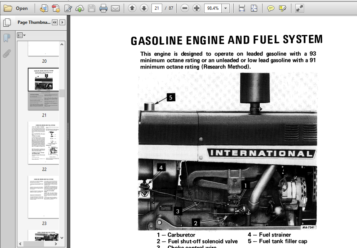Select the partially visible page 24 thumbnail
This screenshot has width=357, height=248.
pyautogui.click(x=44, y=235)
